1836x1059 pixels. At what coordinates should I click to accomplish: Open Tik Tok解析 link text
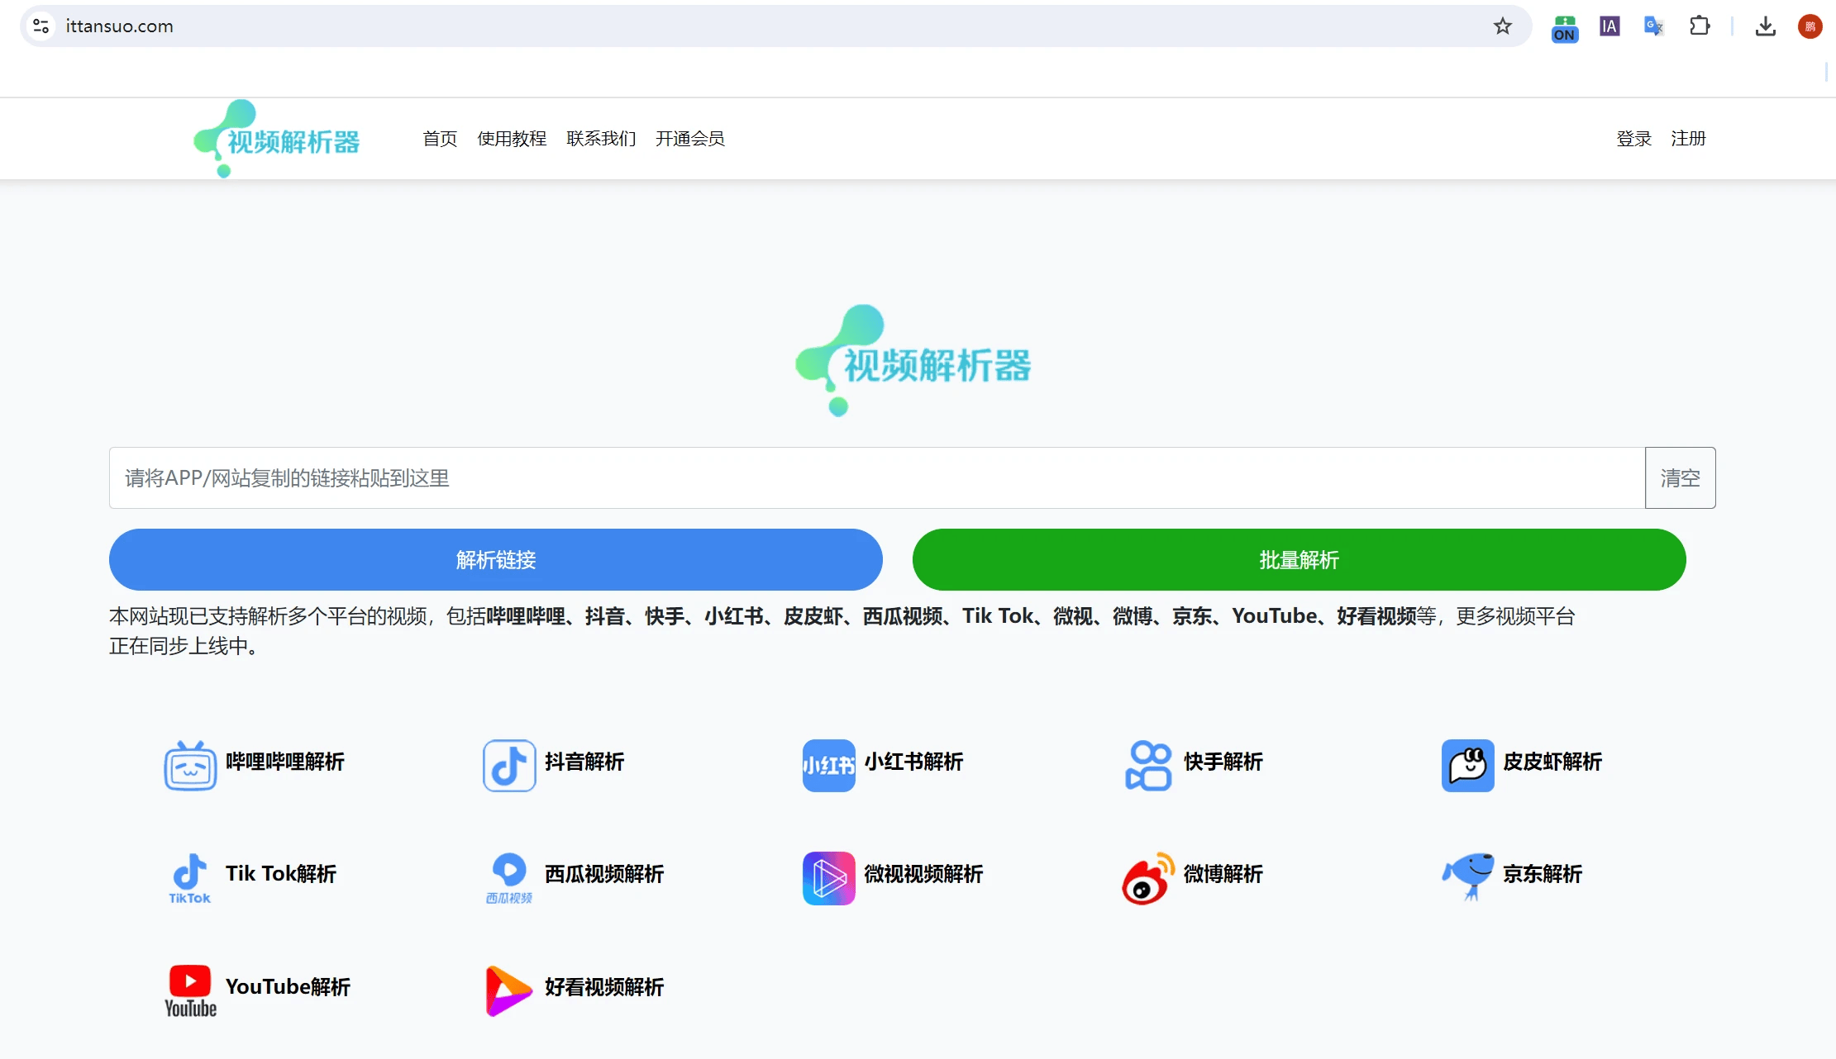pyautogui.click(x=281, y=874)
